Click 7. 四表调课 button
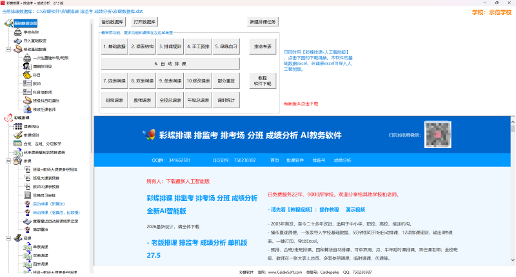 pyautogui.click(x=114, y=81)
